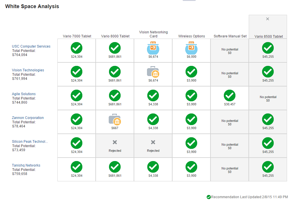
Task: Click Tanishq Networks Vario 8000 Tablet checkmark
Action: click(115, 167)
